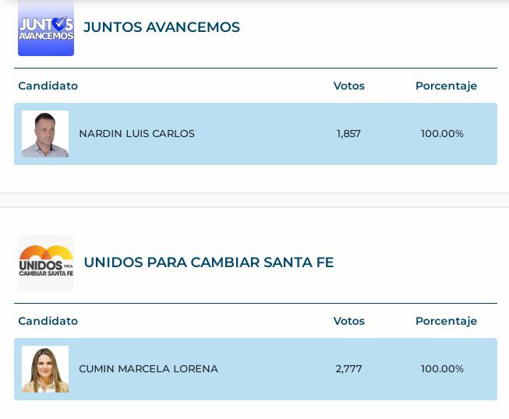Viewport: 509px width, 419px height.
Task: Click the 2,777 votes value
Action: pos(348,368)
